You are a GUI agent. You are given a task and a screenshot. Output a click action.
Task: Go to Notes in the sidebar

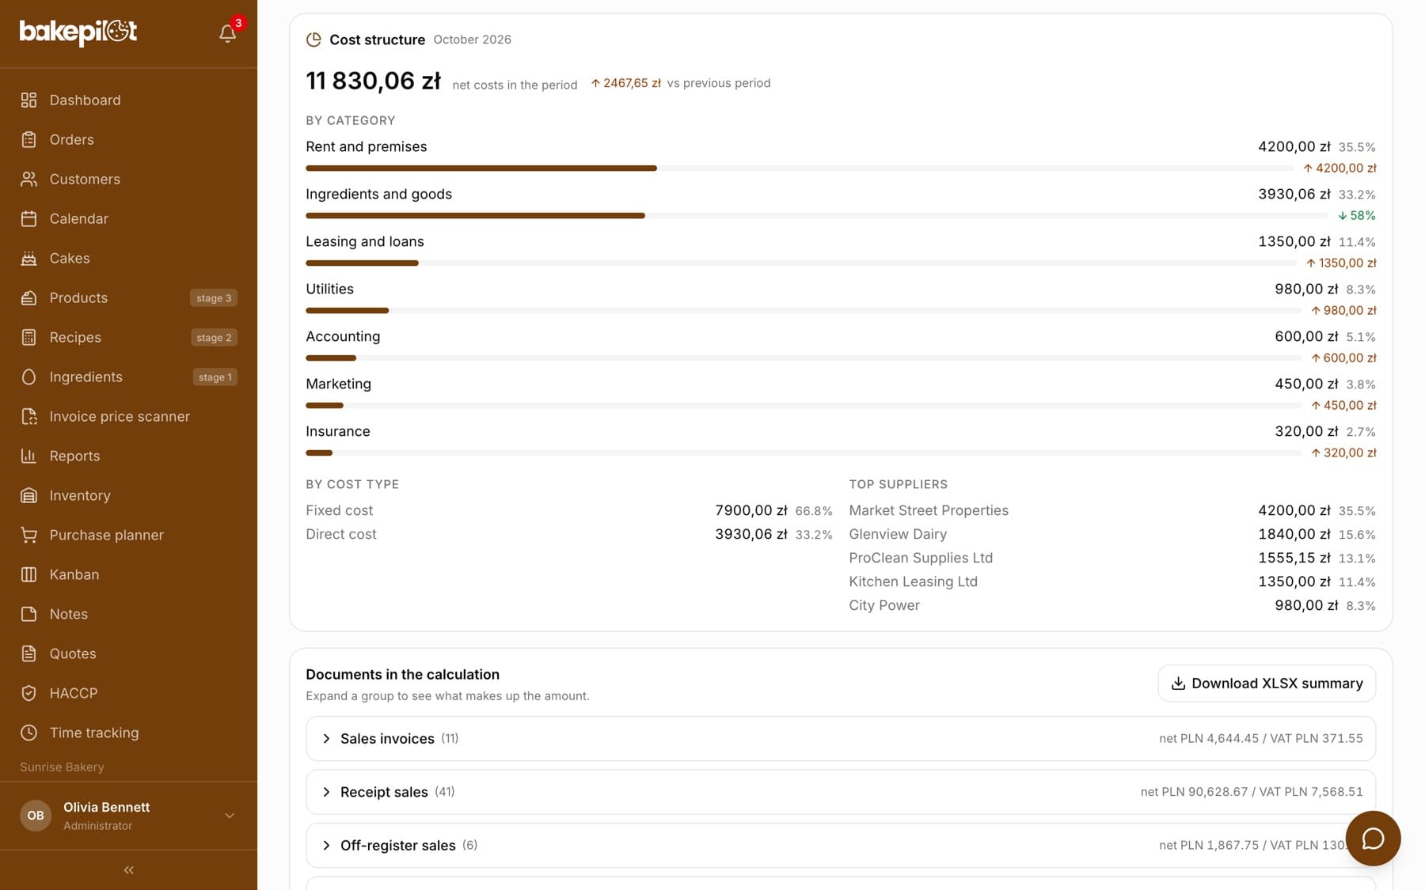click(x=128, y=614)
